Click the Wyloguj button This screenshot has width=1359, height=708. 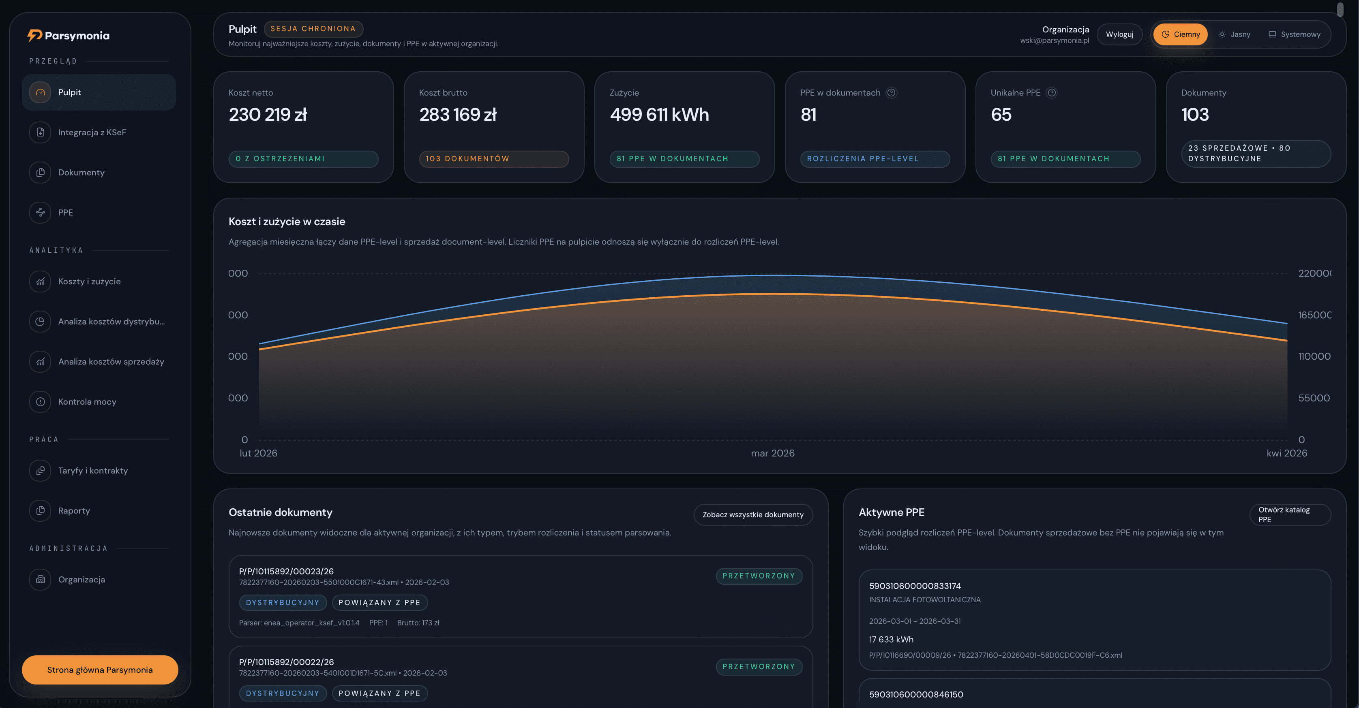1119,34
